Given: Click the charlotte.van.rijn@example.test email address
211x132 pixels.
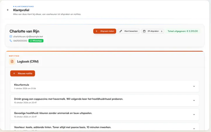Looking at the screenshot, I should [x=28, y=36].
